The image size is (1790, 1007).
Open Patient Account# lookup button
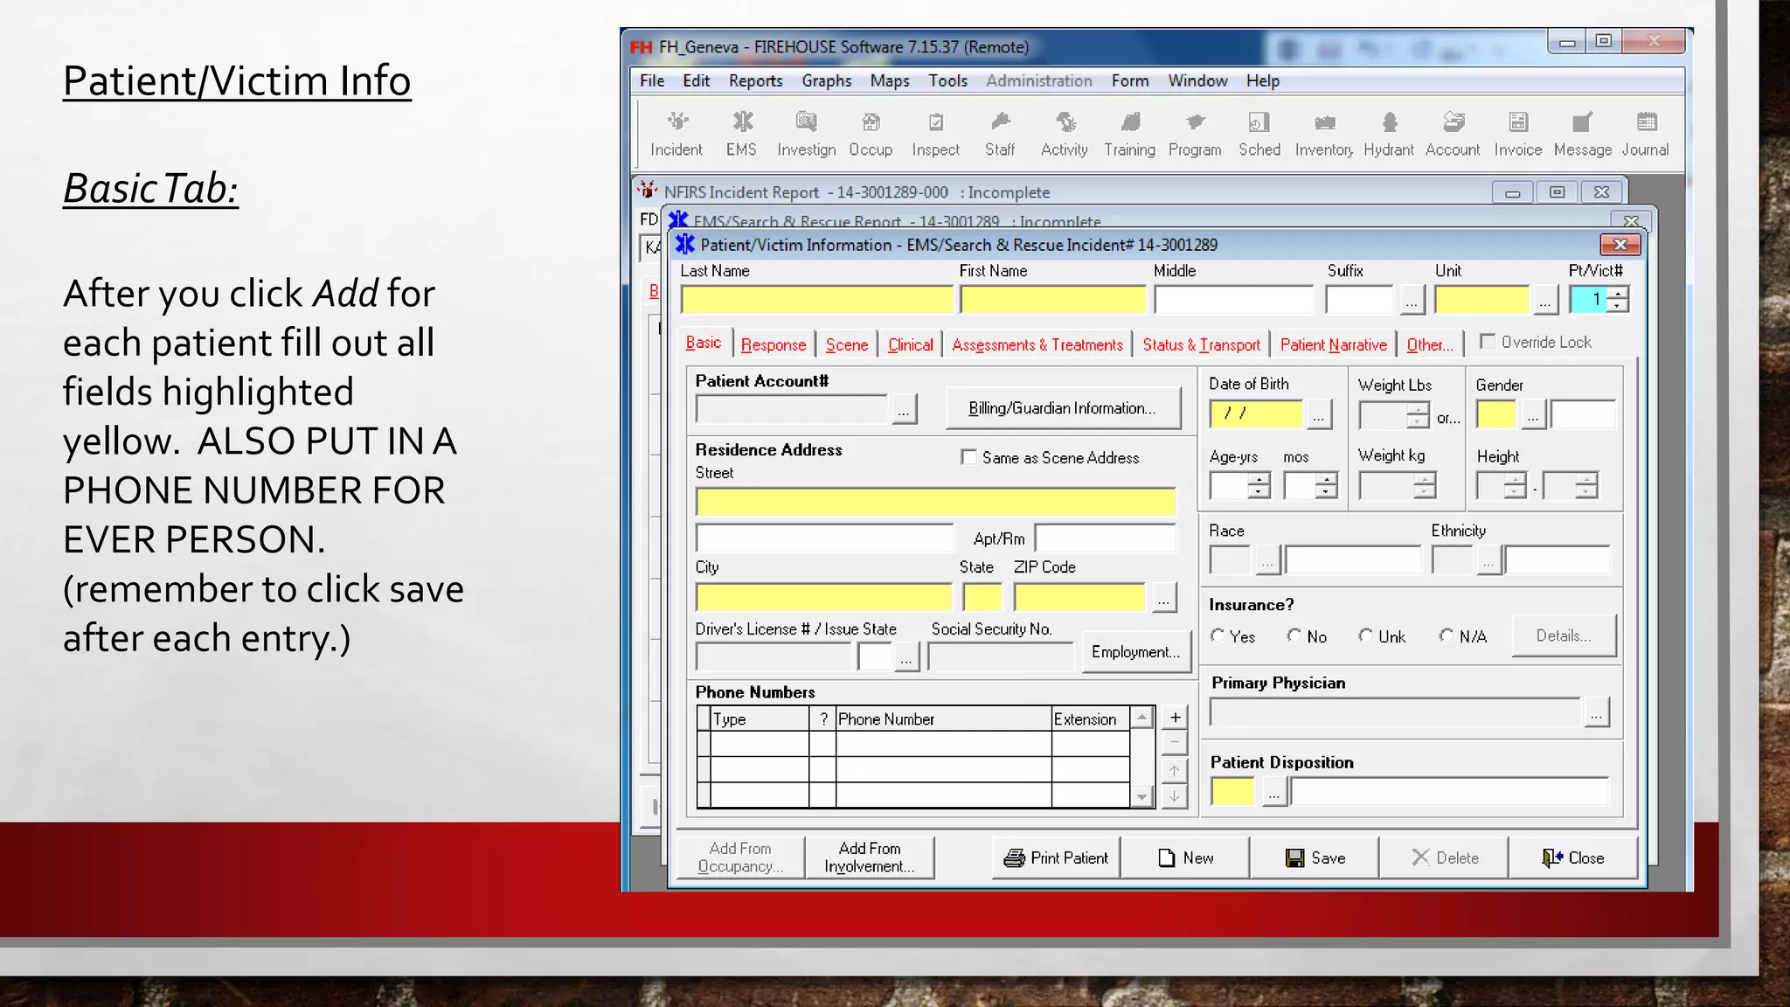904,409
